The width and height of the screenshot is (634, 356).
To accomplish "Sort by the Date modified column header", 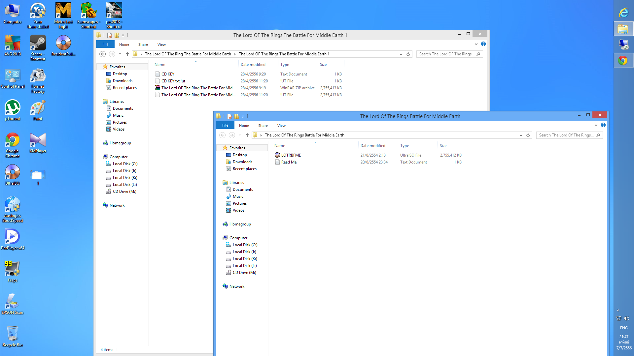I will pos(373,146).
